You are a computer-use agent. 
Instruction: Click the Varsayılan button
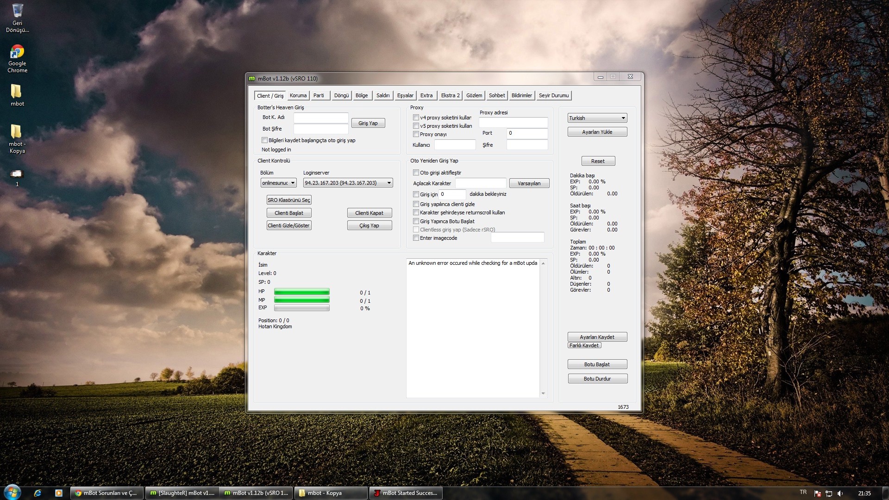click(529, 183)
